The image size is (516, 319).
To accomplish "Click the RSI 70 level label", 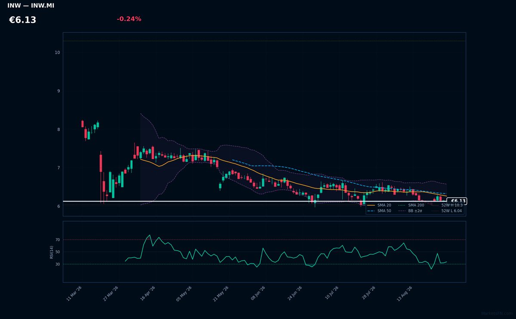I will [58, 240].
